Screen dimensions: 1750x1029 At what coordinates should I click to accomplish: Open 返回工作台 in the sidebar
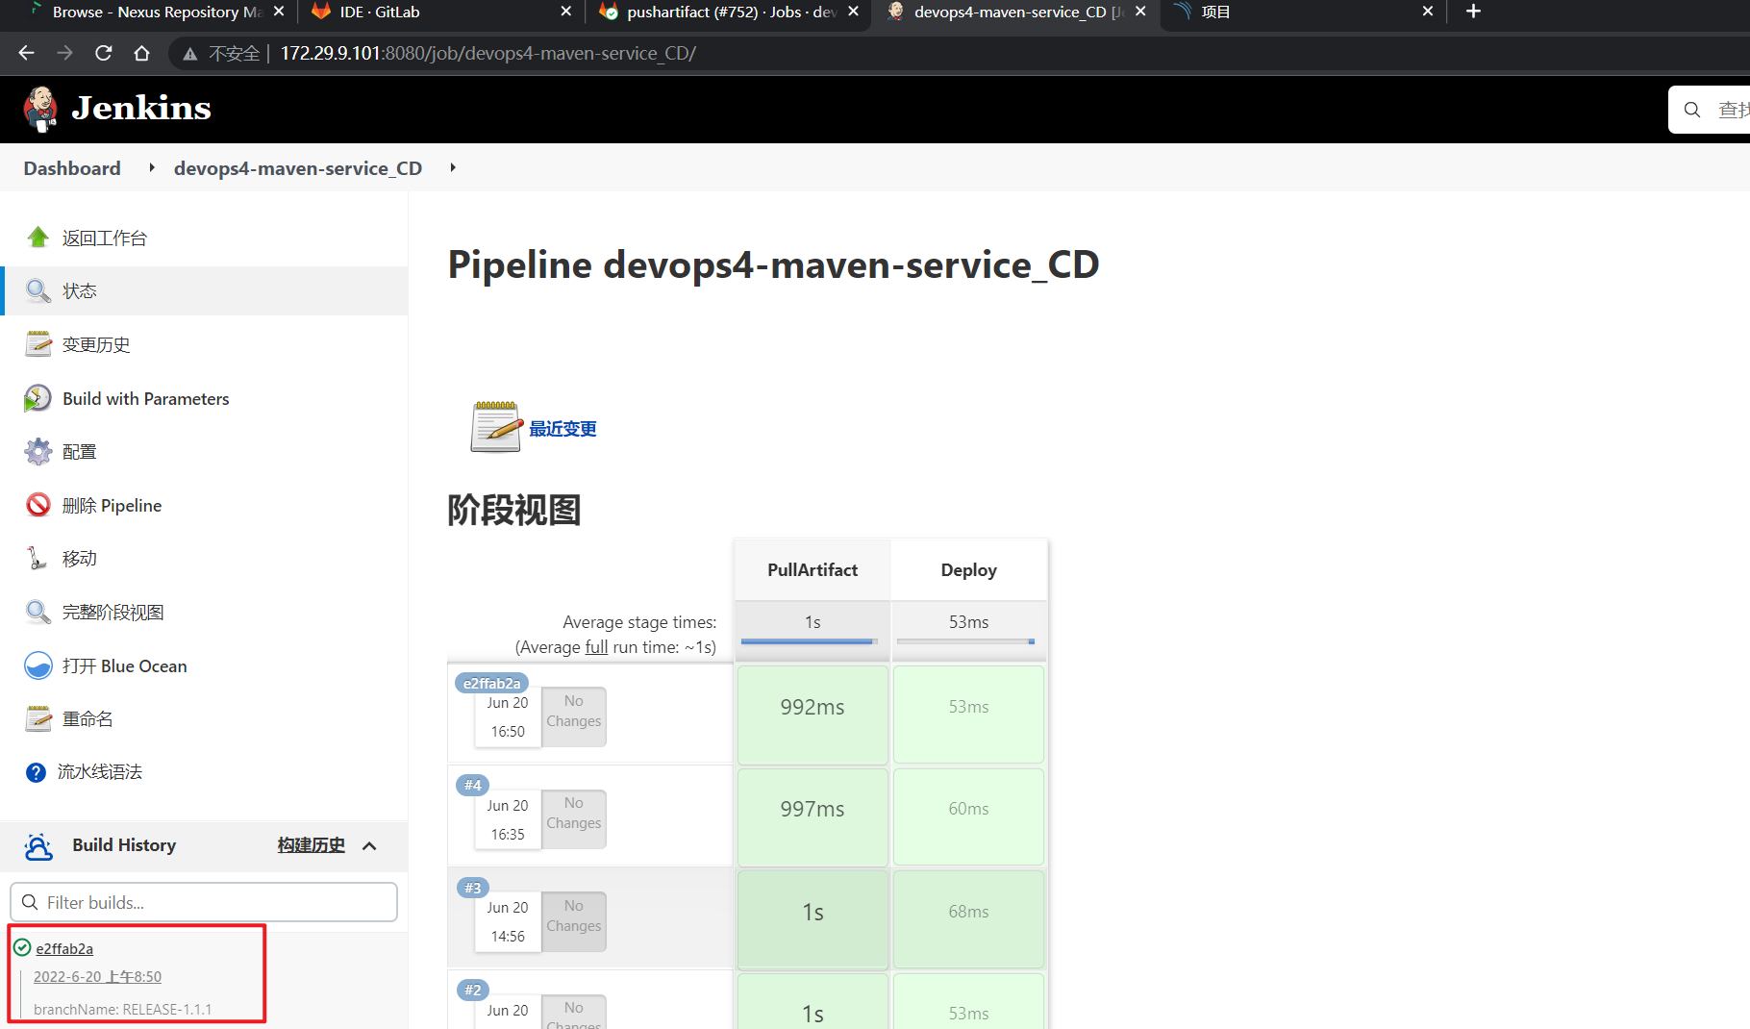105,238
